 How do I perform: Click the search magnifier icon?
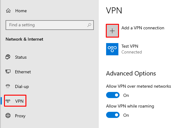click(x=89, y=25)
